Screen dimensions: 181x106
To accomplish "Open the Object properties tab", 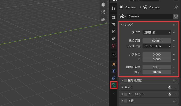I will coord(114,64).
